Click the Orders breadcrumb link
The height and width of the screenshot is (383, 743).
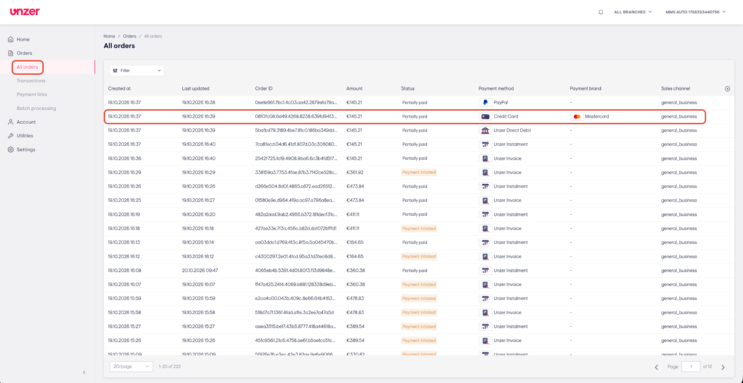(x=129, y=36)
